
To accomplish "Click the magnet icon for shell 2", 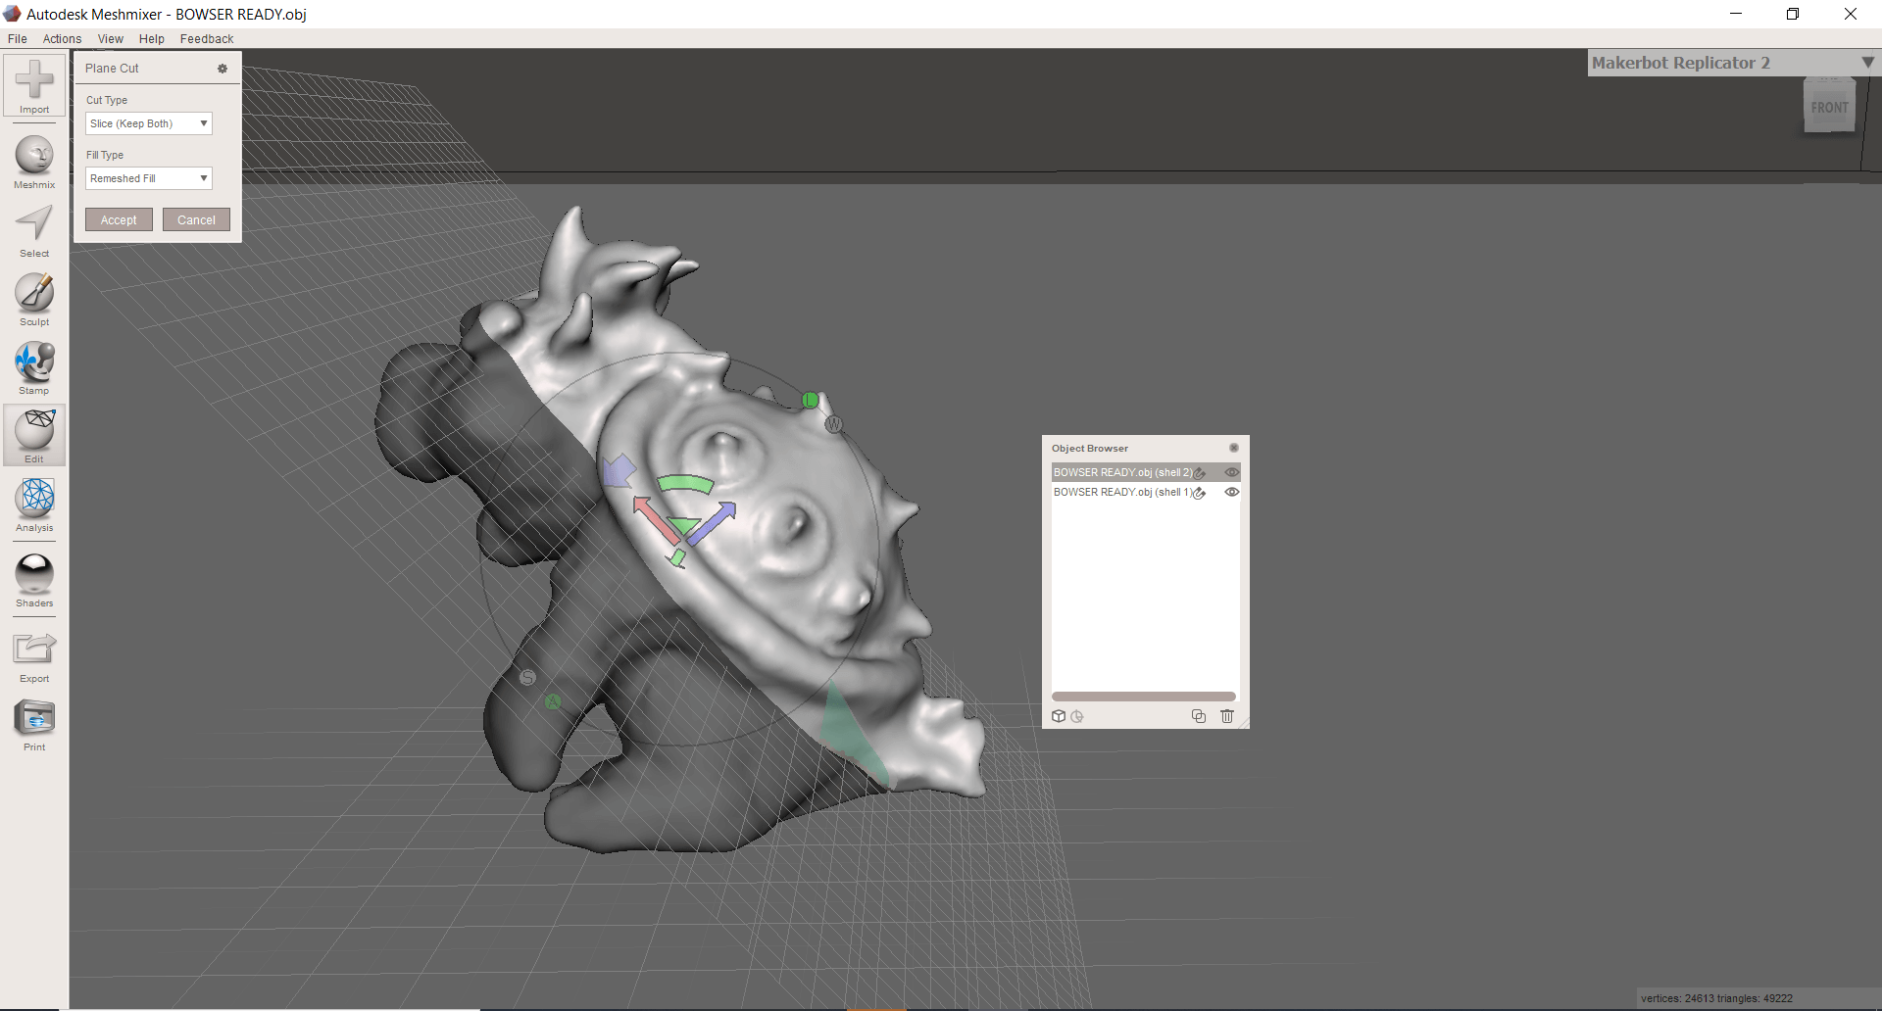I will point(1200,473).
